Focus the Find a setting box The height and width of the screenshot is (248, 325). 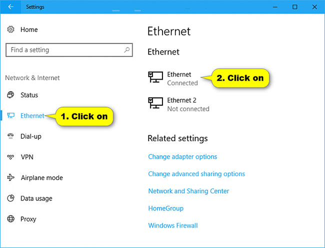[69, 50]
